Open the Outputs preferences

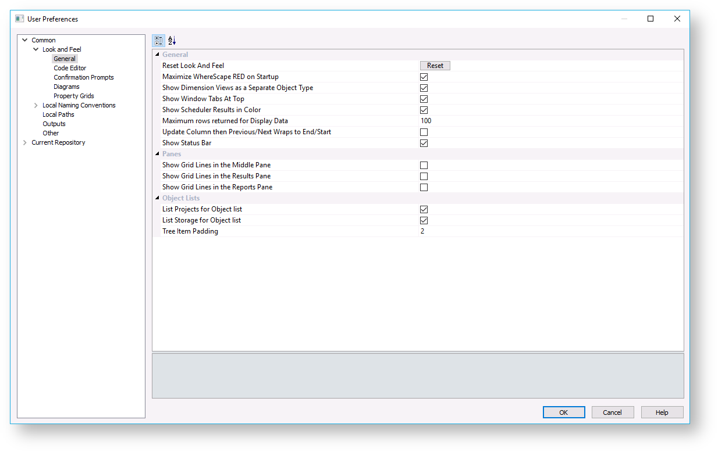pyautogui.click(x=54, y=124)
